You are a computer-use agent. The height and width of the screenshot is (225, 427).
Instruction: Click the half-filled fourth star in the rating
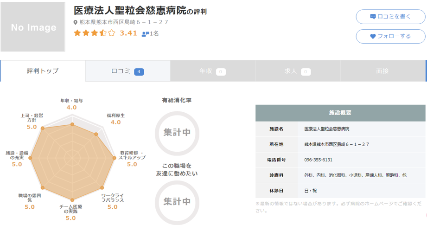[x=103, y=33]
